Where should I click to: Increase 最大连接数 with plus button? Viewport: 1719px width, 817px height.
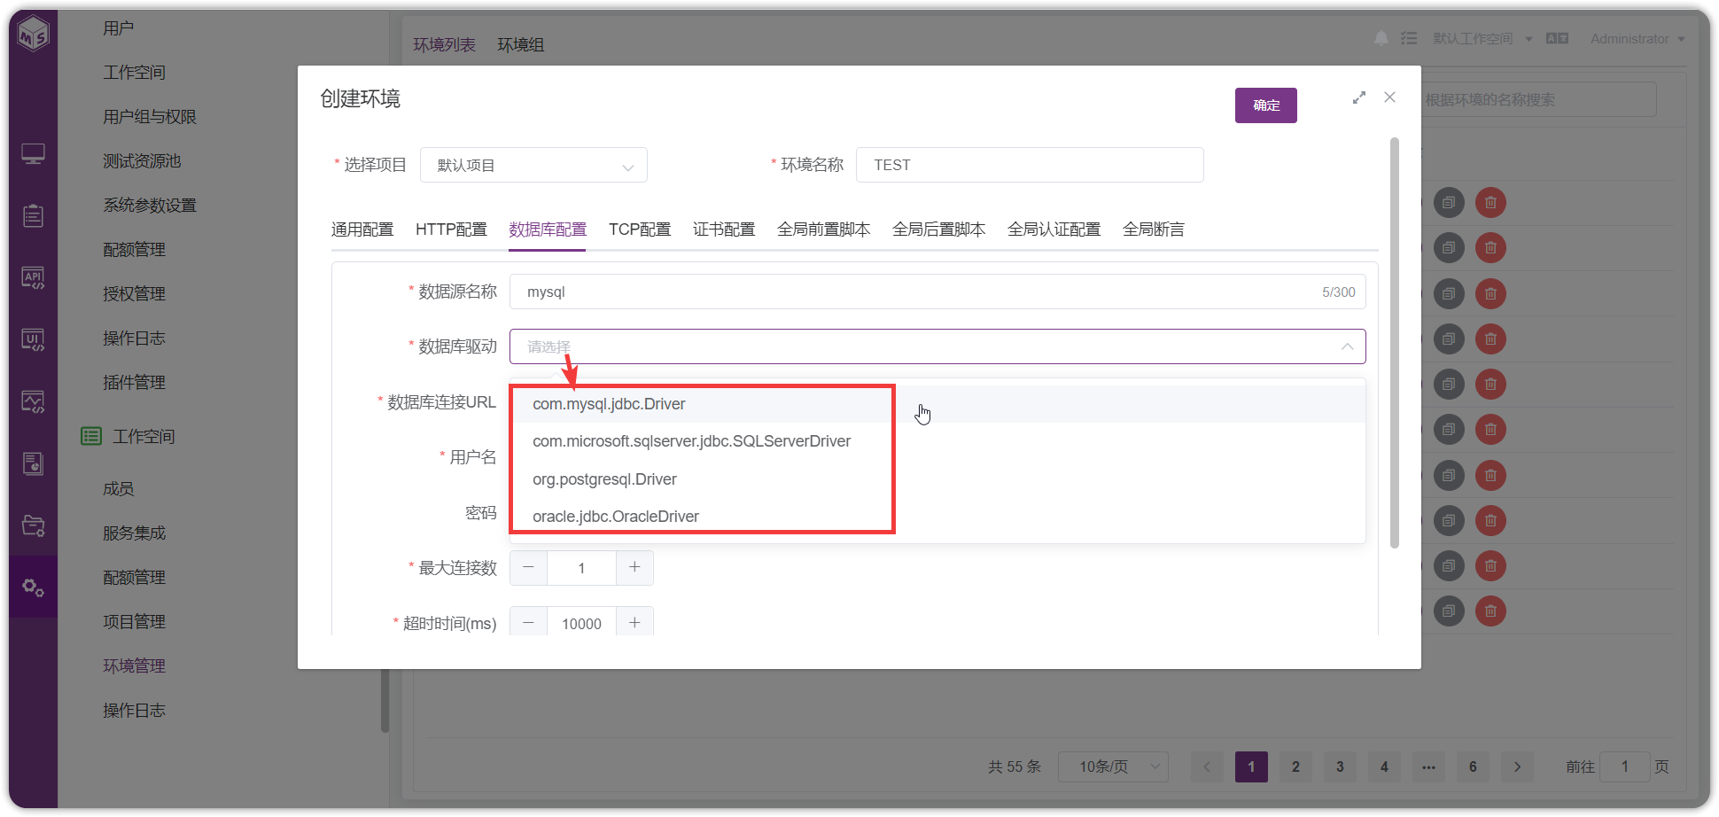[634, 568]
